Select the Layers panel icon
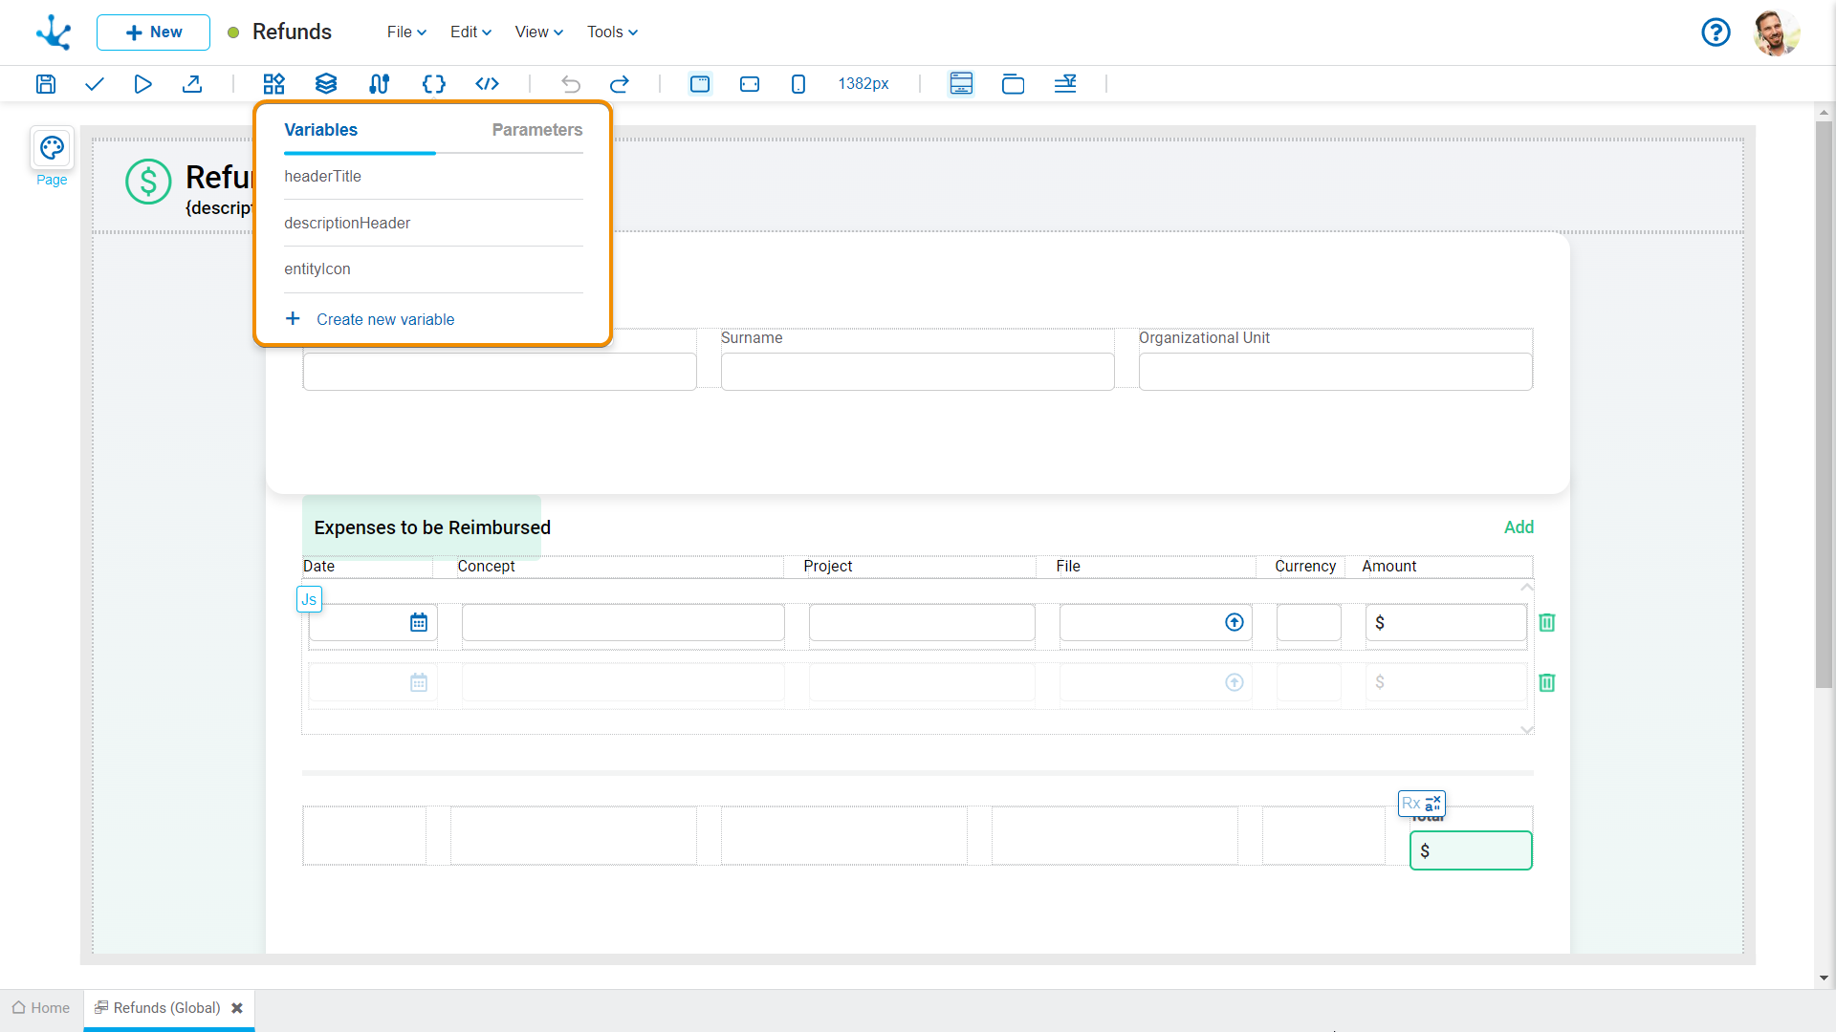 click(327, 83)
